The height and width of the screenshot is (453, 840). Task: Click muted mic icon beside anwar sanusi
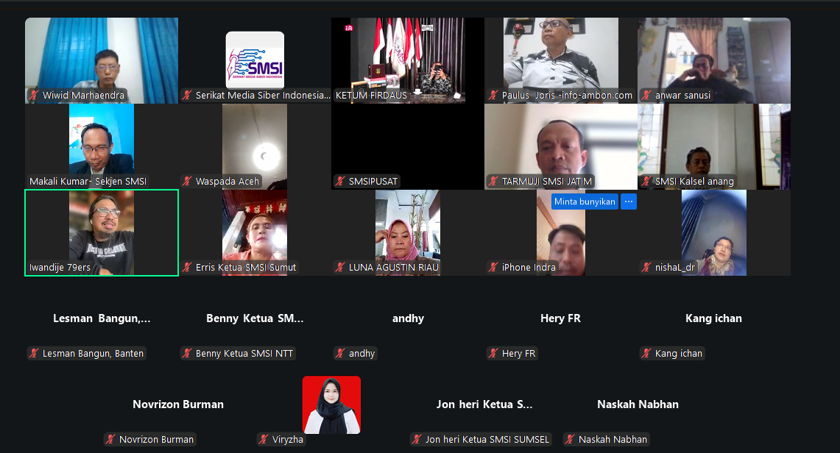click(x=646, y=96)
